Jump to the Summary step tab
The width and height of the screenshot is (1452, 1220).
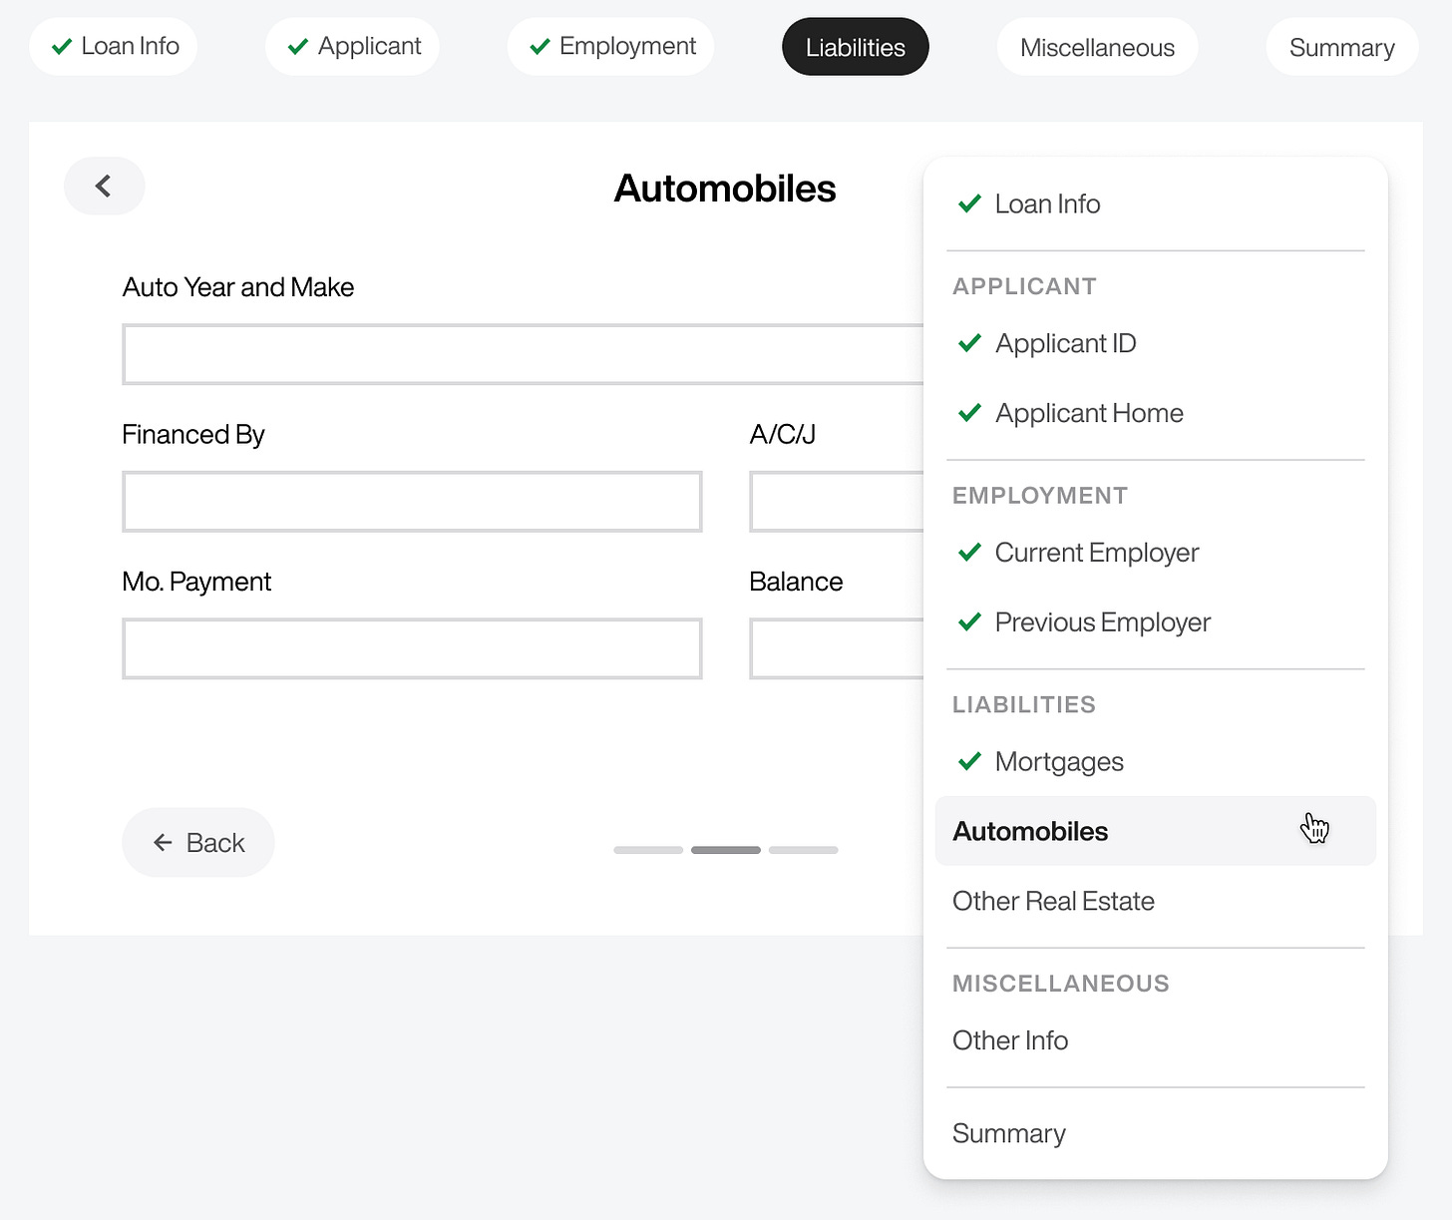point(1341,48)
